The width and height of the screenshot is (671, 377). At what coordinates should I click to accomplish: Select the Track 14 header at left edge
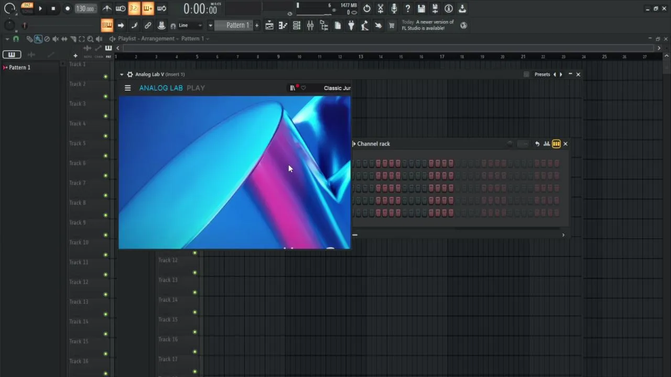coord(79,321)
